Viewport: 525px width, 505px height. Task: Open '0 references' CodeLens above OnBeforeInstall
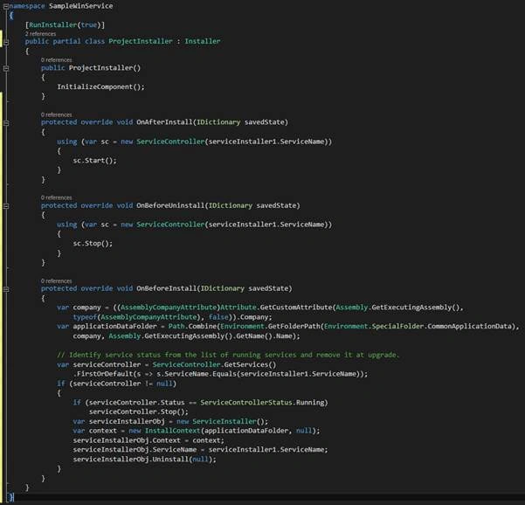point(56,281)
